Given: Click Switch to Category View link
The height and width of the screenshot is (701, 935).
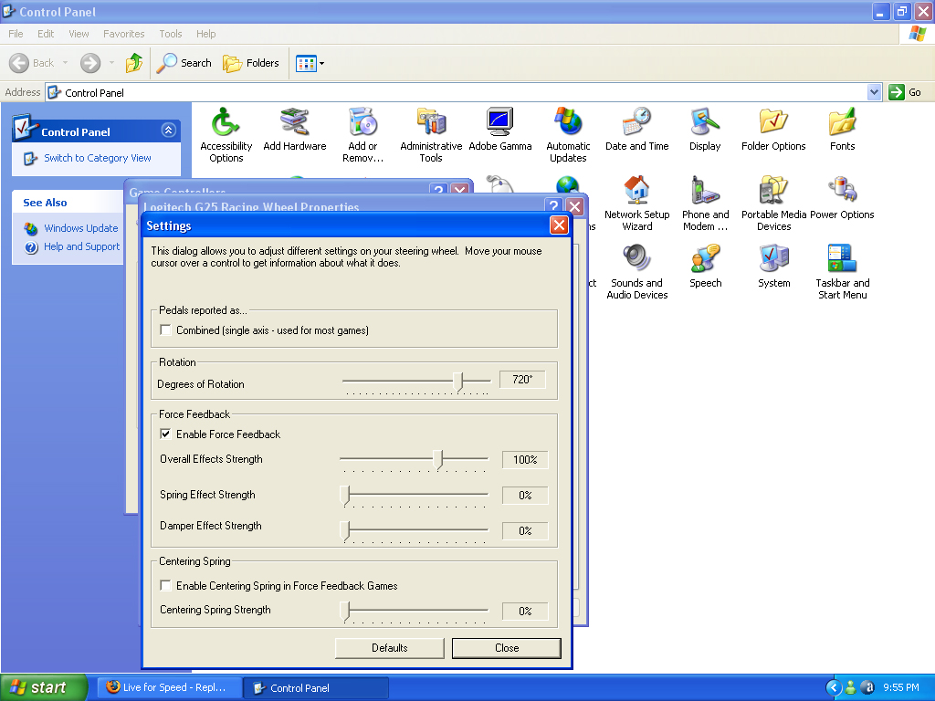Looking at the screenshot, I should tap(97, 158).
